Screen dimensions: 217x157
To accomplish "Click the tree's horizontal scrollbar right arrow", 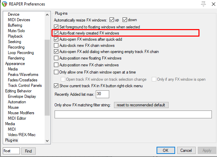I will 47,141.
